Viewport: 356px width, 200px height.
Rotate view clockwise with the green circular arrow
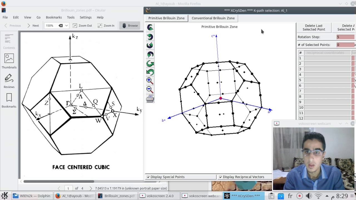(150, 63)
